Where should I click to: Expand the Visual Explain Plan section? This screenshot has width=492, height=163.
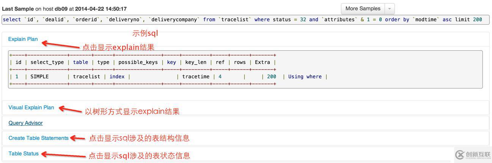pos(31,107)
